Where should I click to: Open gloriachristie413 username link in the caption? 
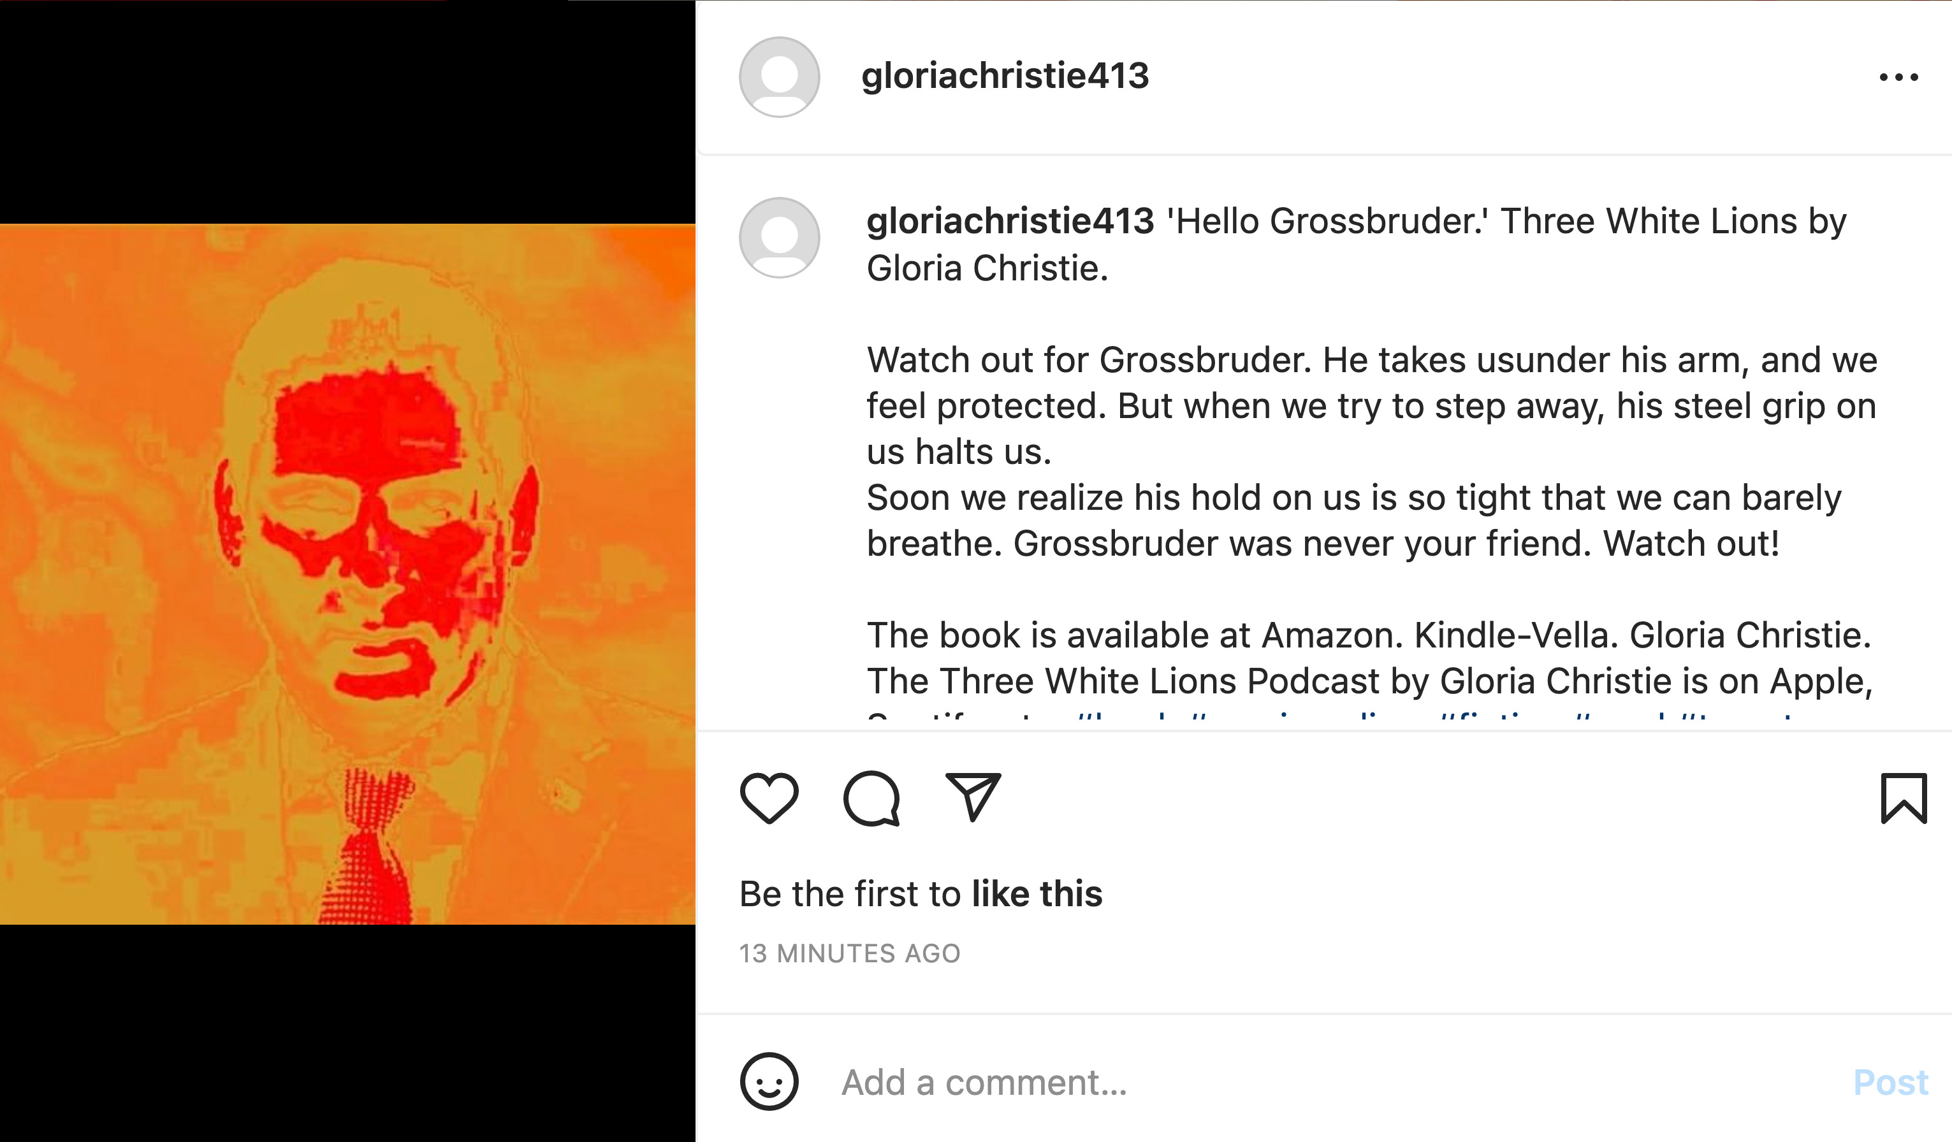pyautogui.click(x=1010, y=221)
